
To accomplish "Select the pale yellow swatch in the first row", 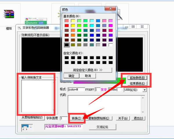I will (73, 21).
